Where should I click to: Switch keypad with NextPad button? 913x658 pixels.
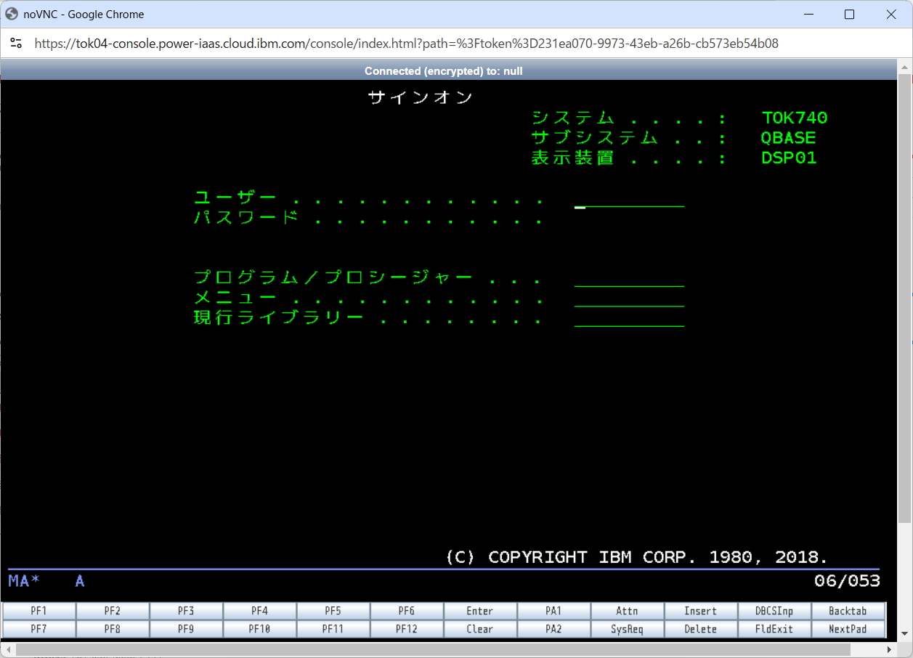(x=848, y=629)
